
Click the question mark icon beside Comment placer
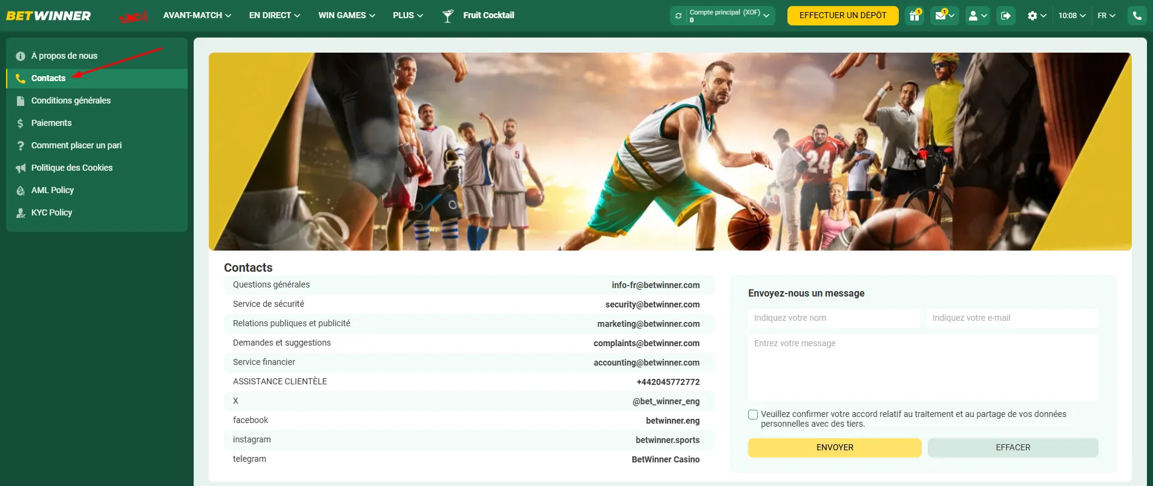click(x=21, y=146)
